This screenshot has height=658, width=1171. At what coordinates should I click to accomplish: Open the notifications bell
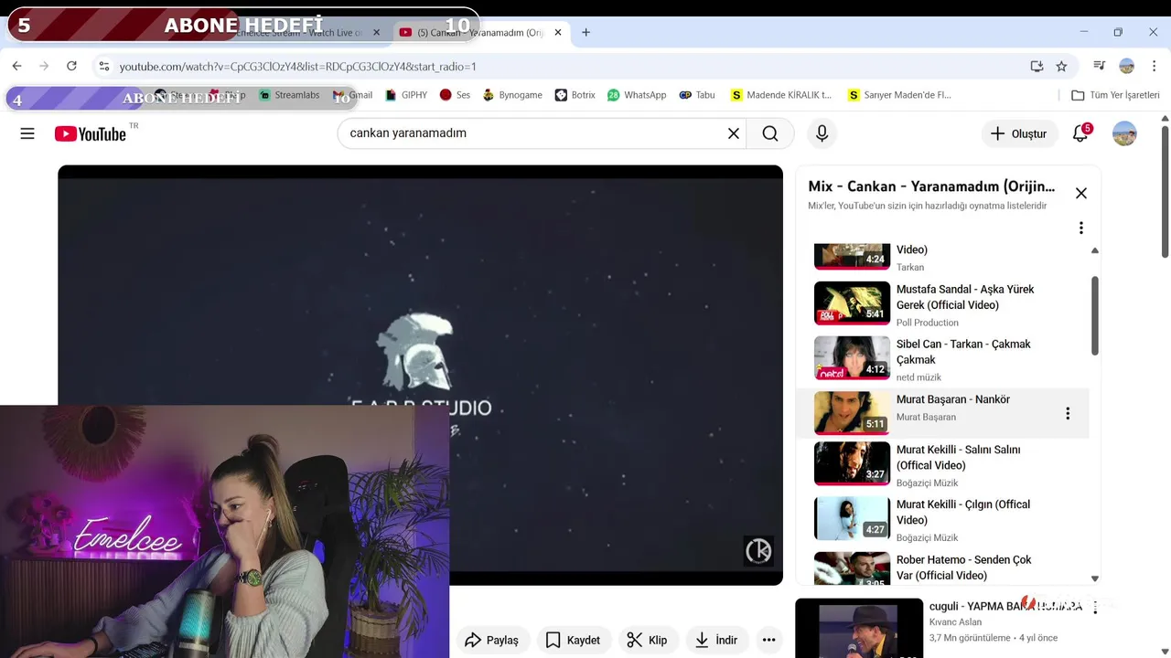[x=1080, y=133]
